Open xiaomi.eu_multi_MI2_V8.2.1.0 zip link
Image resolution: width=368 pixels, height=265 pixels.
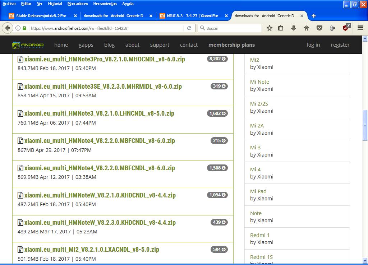(x=92, y=250)
